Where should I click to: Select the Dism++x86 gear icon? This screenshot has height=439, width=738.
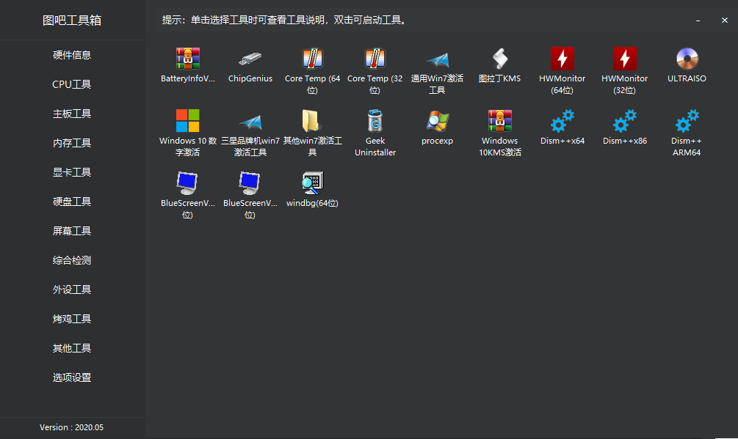(x=625, y=121)
